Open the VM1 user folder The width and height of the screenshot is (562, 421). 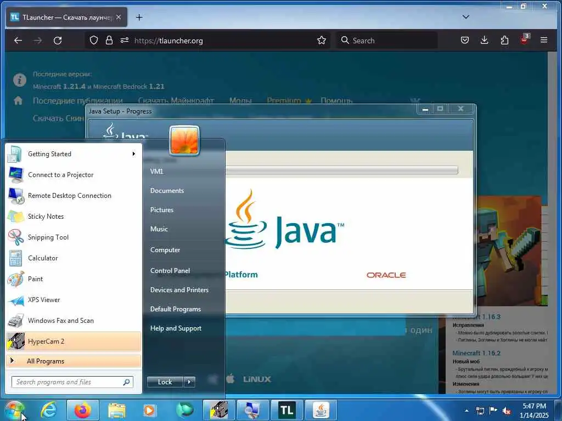(x=156, y=172)
